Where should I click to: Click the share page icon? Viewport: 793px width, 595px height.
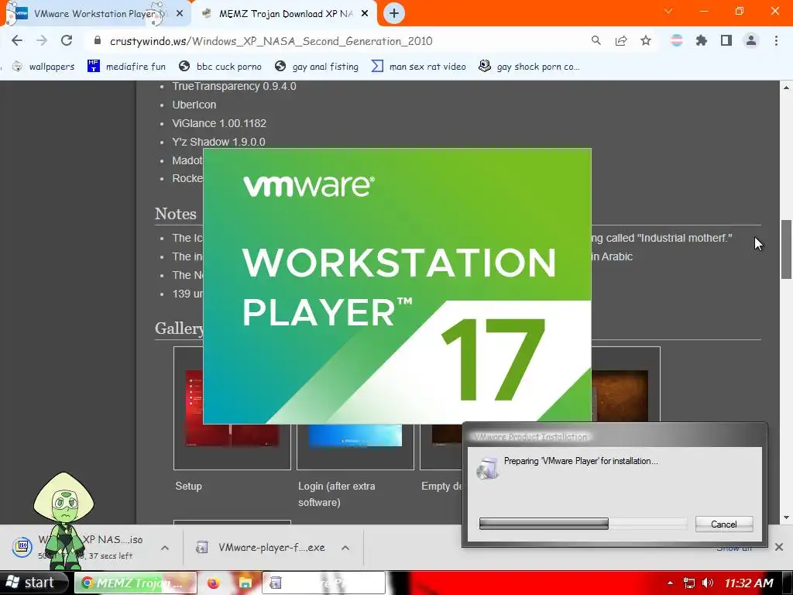coord(621,40)
